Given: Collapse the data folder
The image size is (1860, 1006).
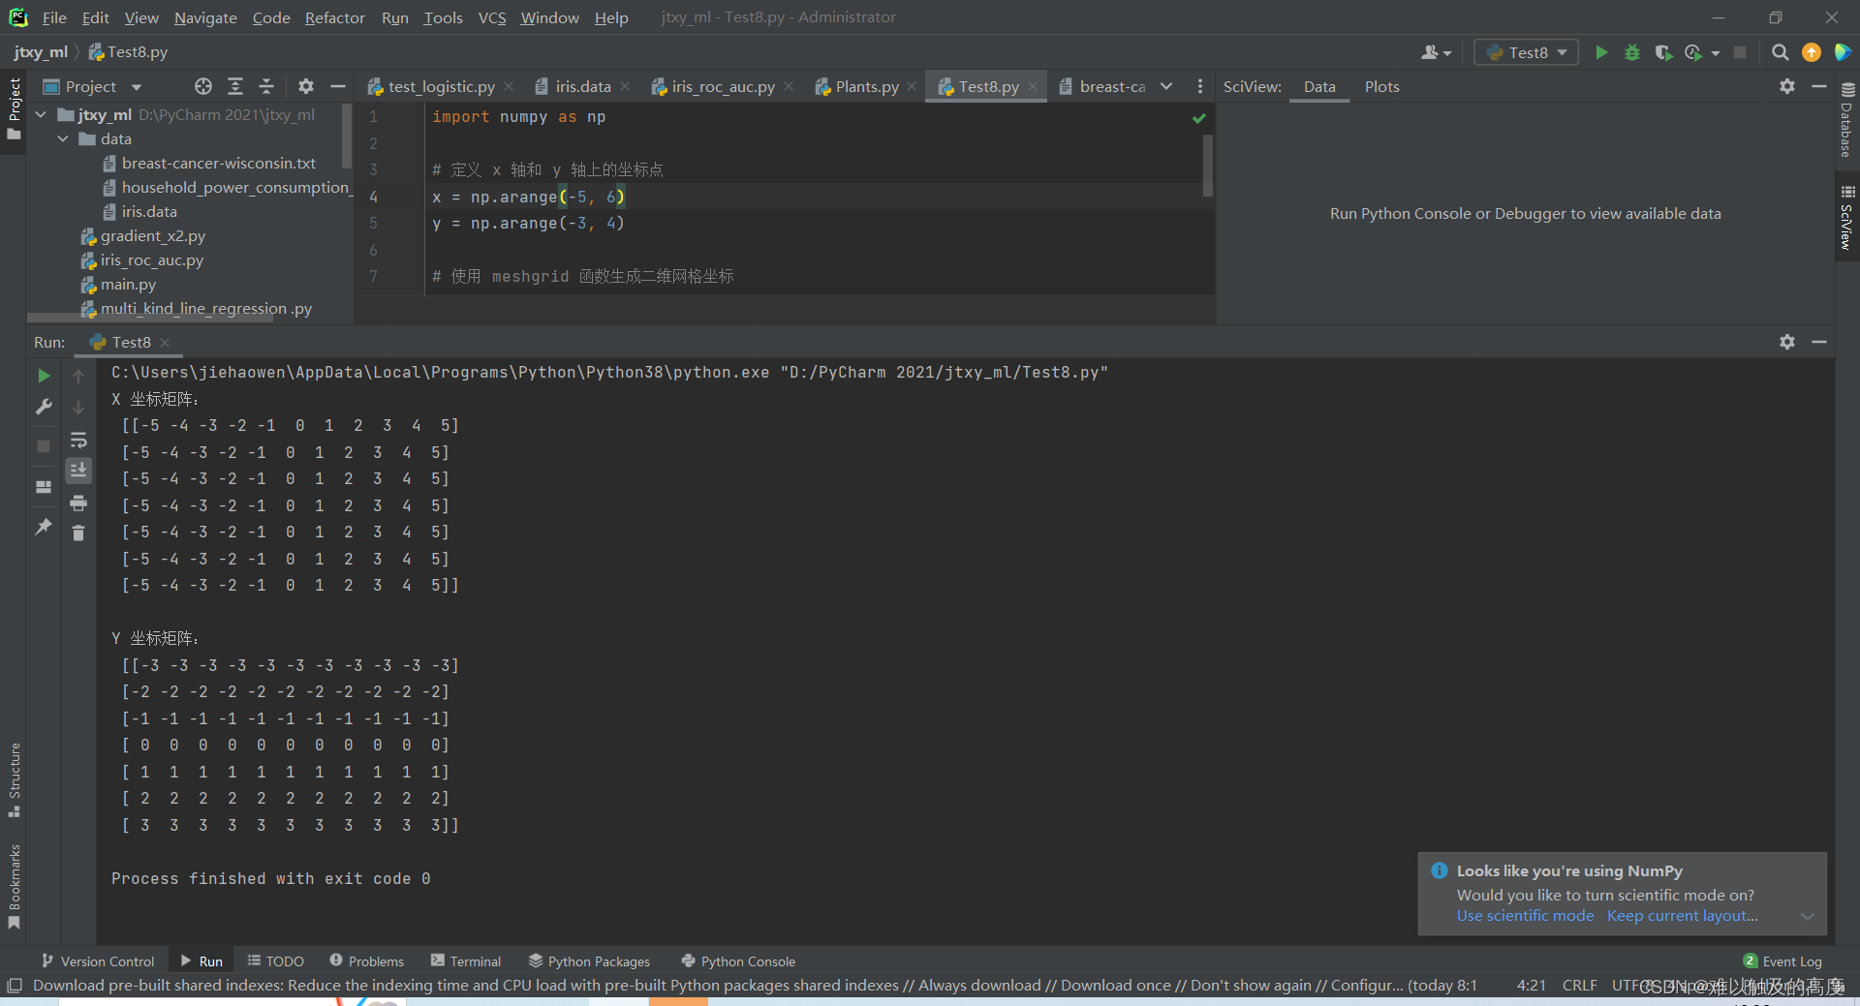Looking at the screenshot, I should point(63,138).
